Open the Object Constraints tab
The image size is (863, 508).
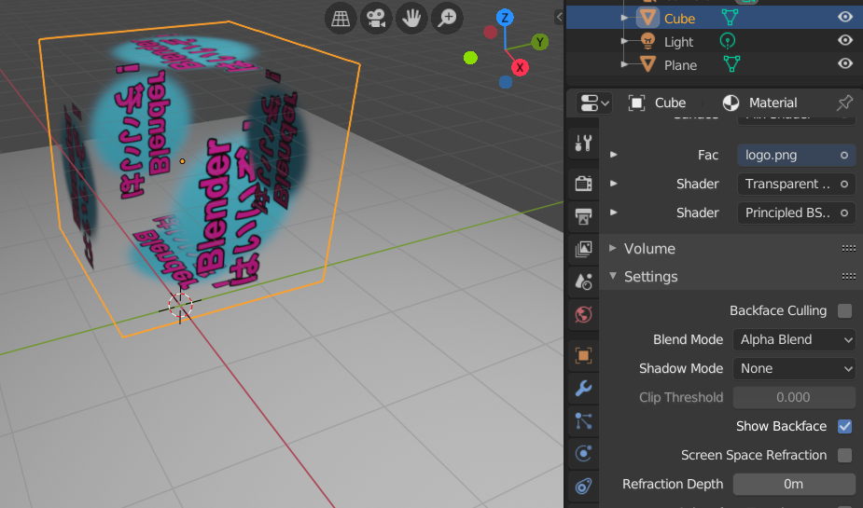[x=583, y=487]
